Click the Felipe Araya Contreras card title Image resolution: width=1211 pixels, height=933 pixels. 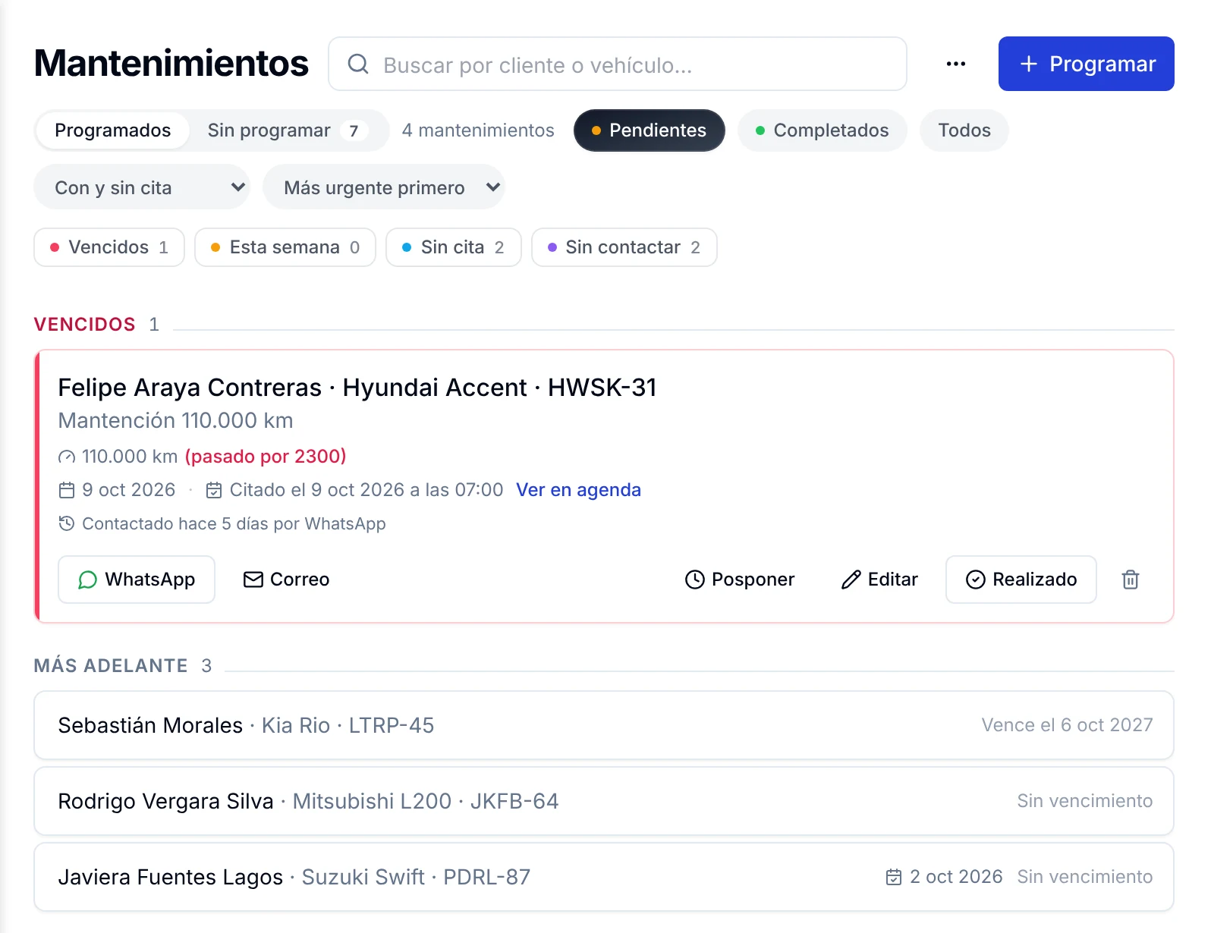click(x=357, y=388)
